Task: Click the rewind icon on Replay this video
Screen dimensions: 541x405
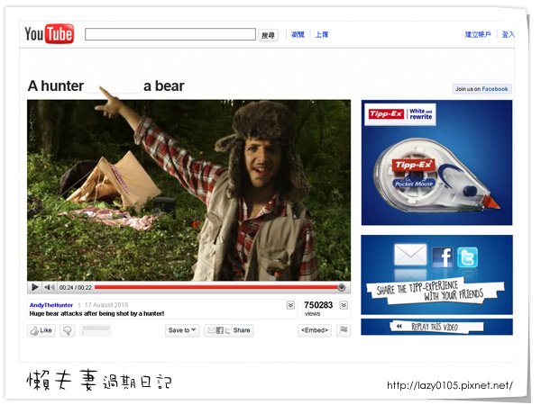Action: click(399, 326)
